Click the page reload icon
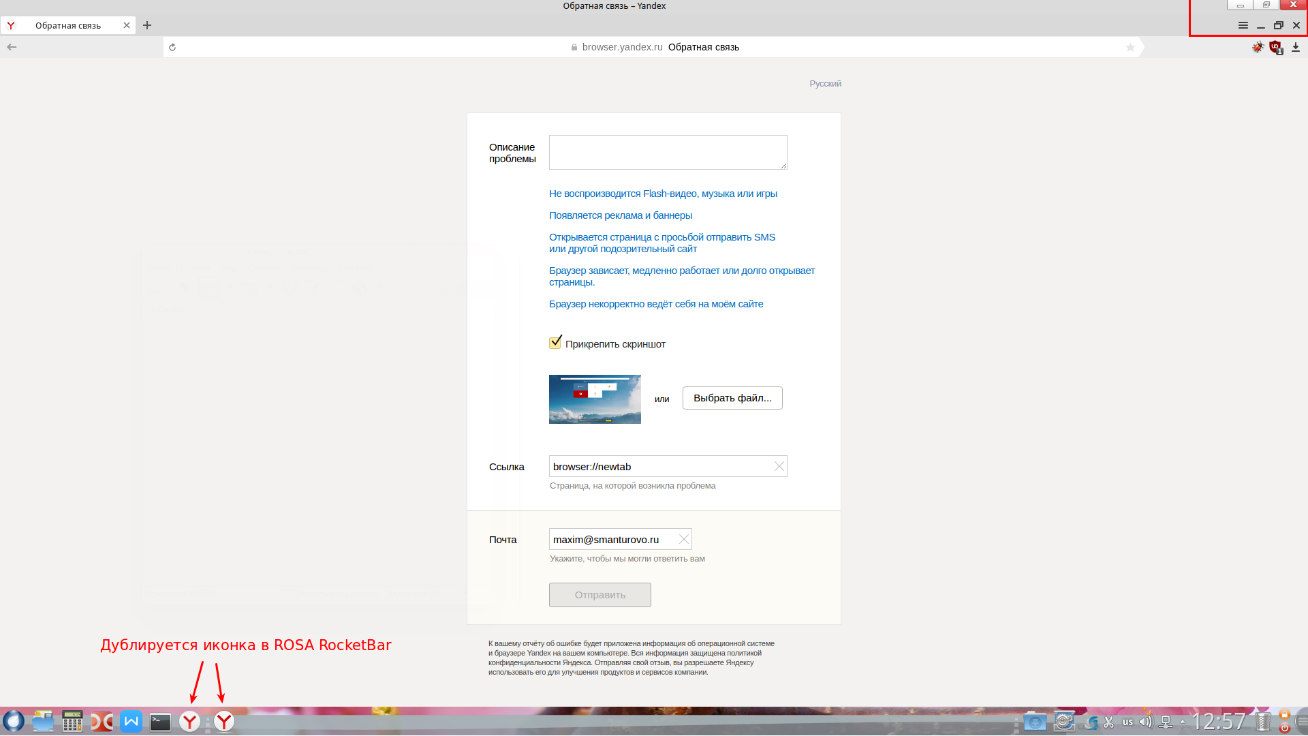This screenshot has width=1308, height=736. (x=172, y=47)
